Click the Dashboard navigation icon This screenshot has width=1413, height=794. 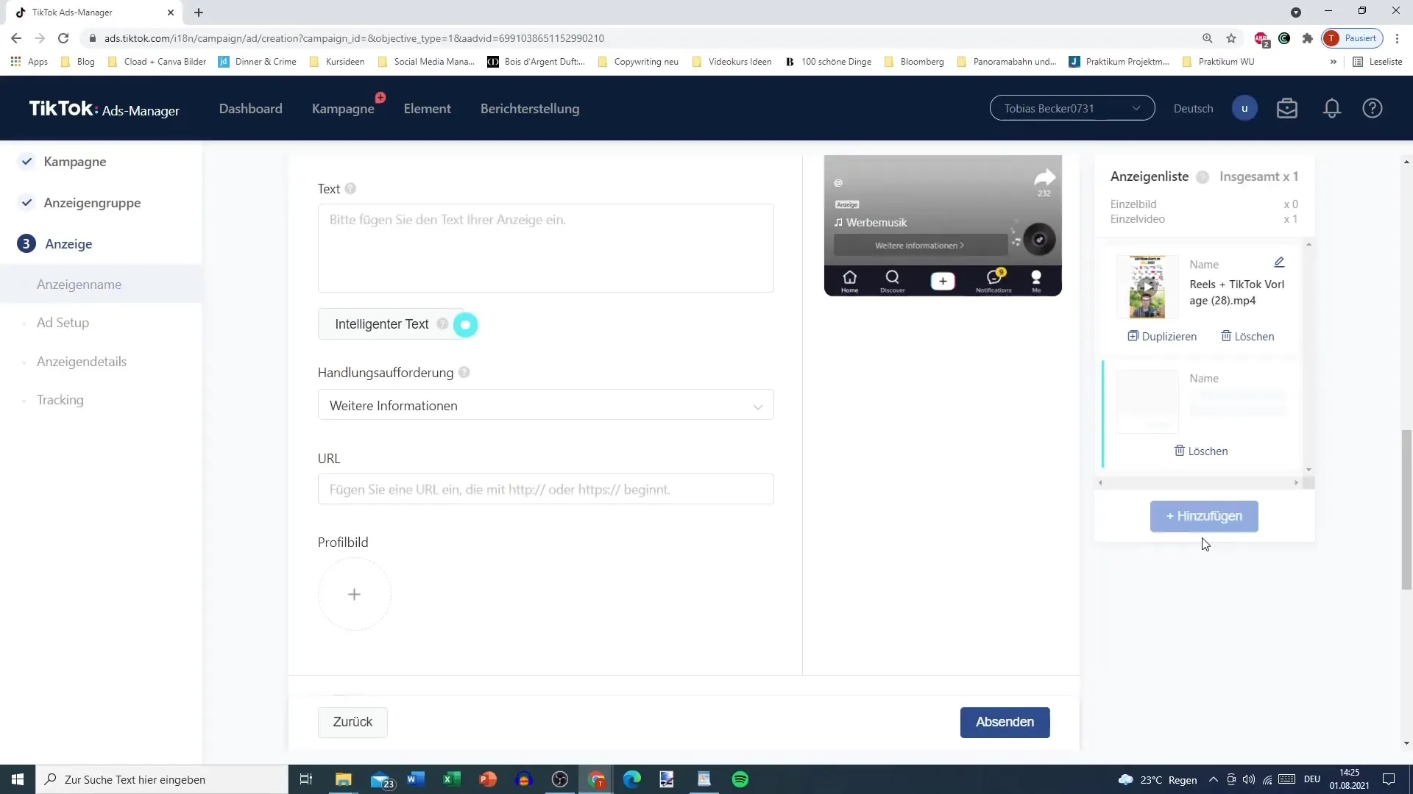point(252,109)
